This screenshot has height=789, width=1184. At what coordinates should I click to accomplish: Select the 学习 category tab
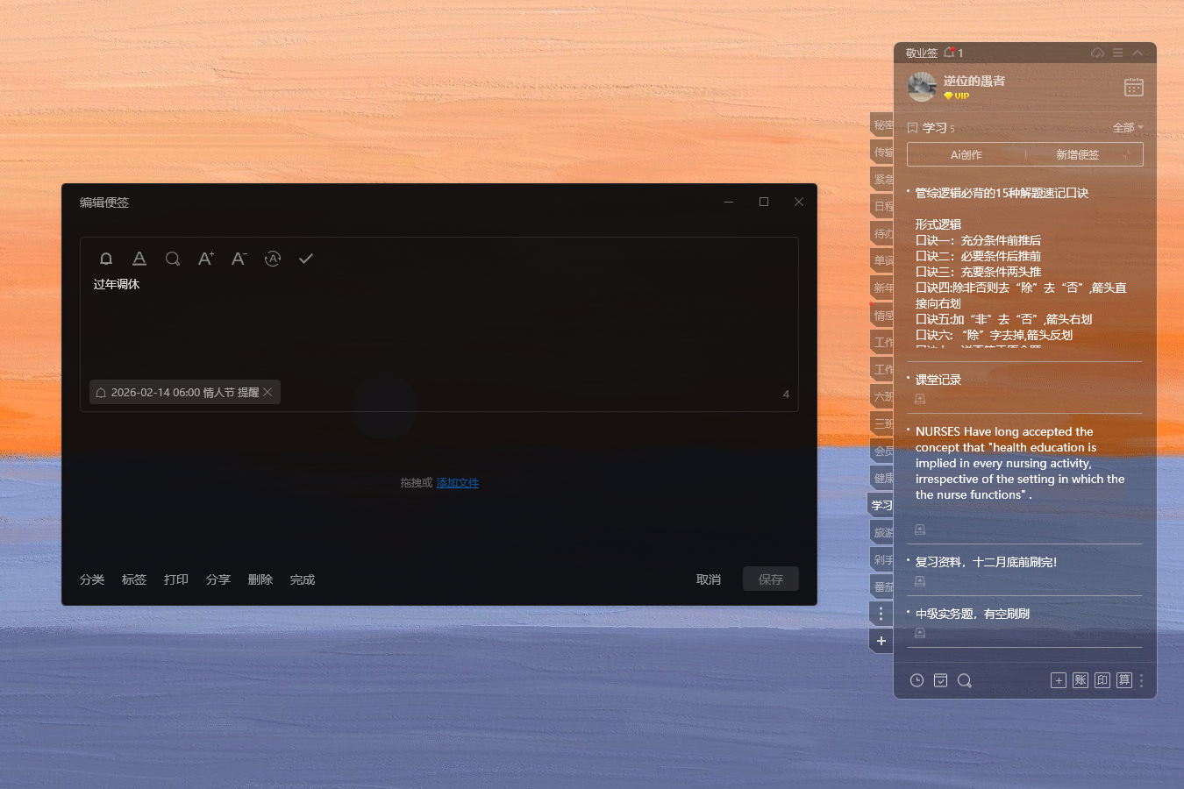(881, 505)
